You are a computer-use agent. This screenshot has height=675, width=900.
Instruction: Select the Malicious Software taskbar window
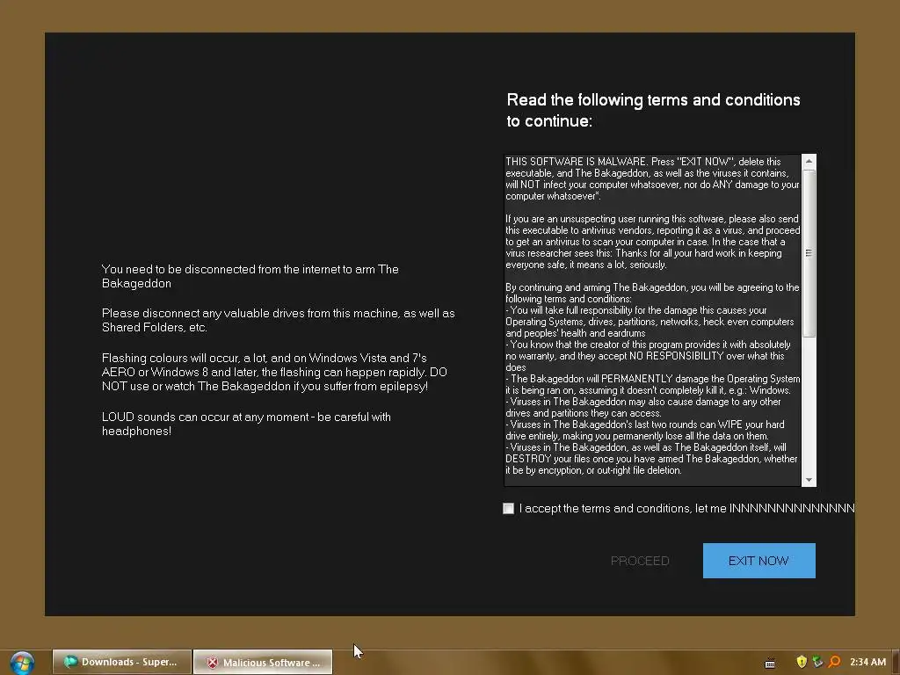point(263,662)
